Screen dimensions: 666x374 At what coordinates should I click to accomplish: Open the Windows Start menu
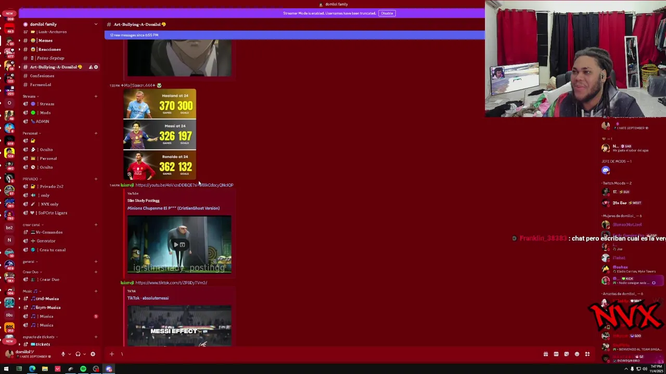point(6,369)
